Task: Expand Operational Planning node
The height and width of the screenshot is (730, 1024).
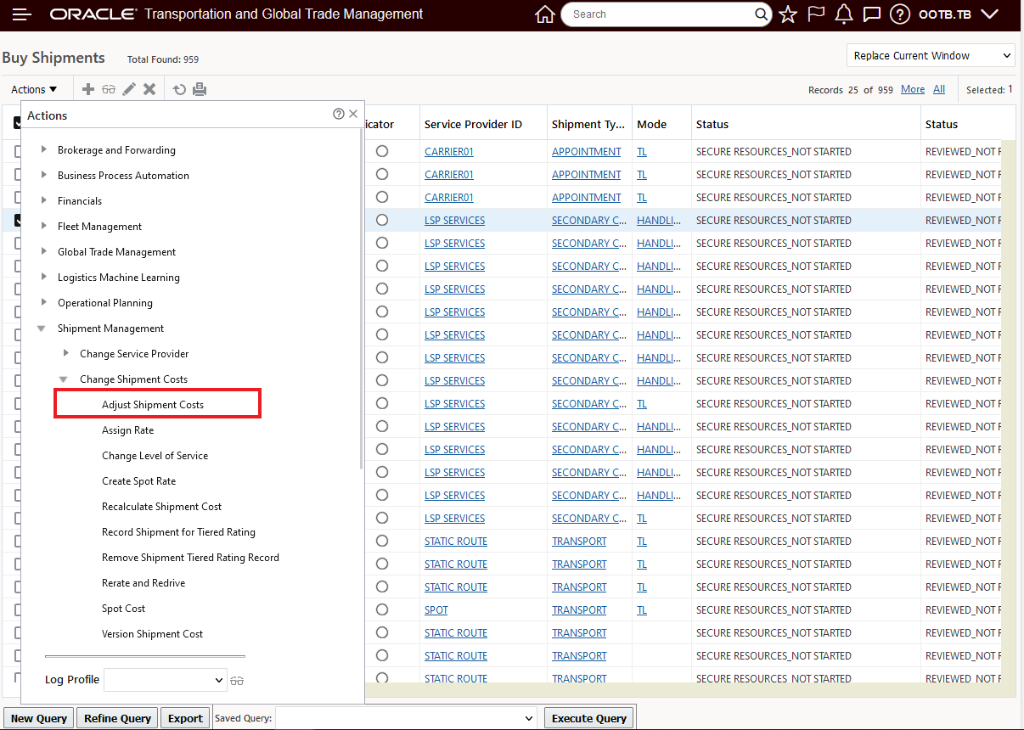Action: [44, 302]
